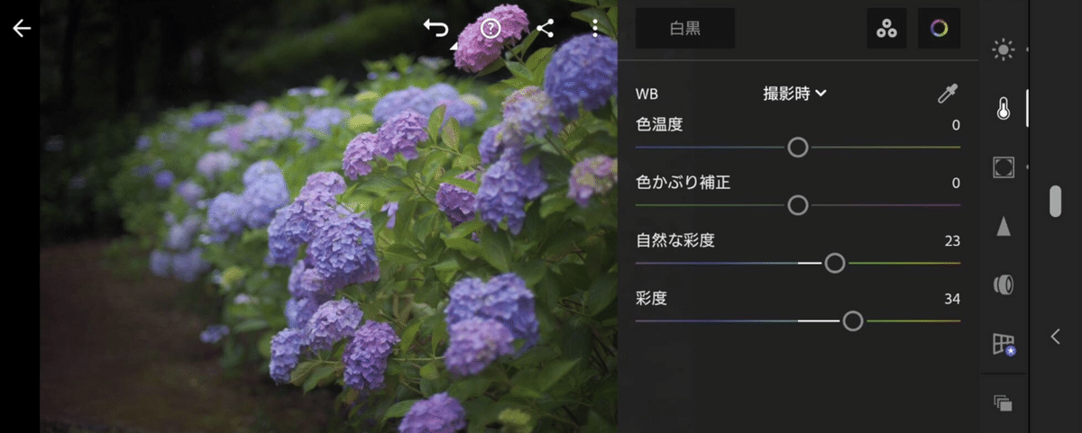
Task: Click the vertical scroll handle at far right
Action: coord(1056,201)
